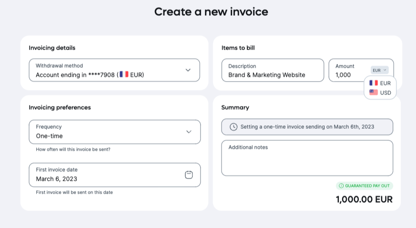Click the total 1,000.00 EUR

364,199
